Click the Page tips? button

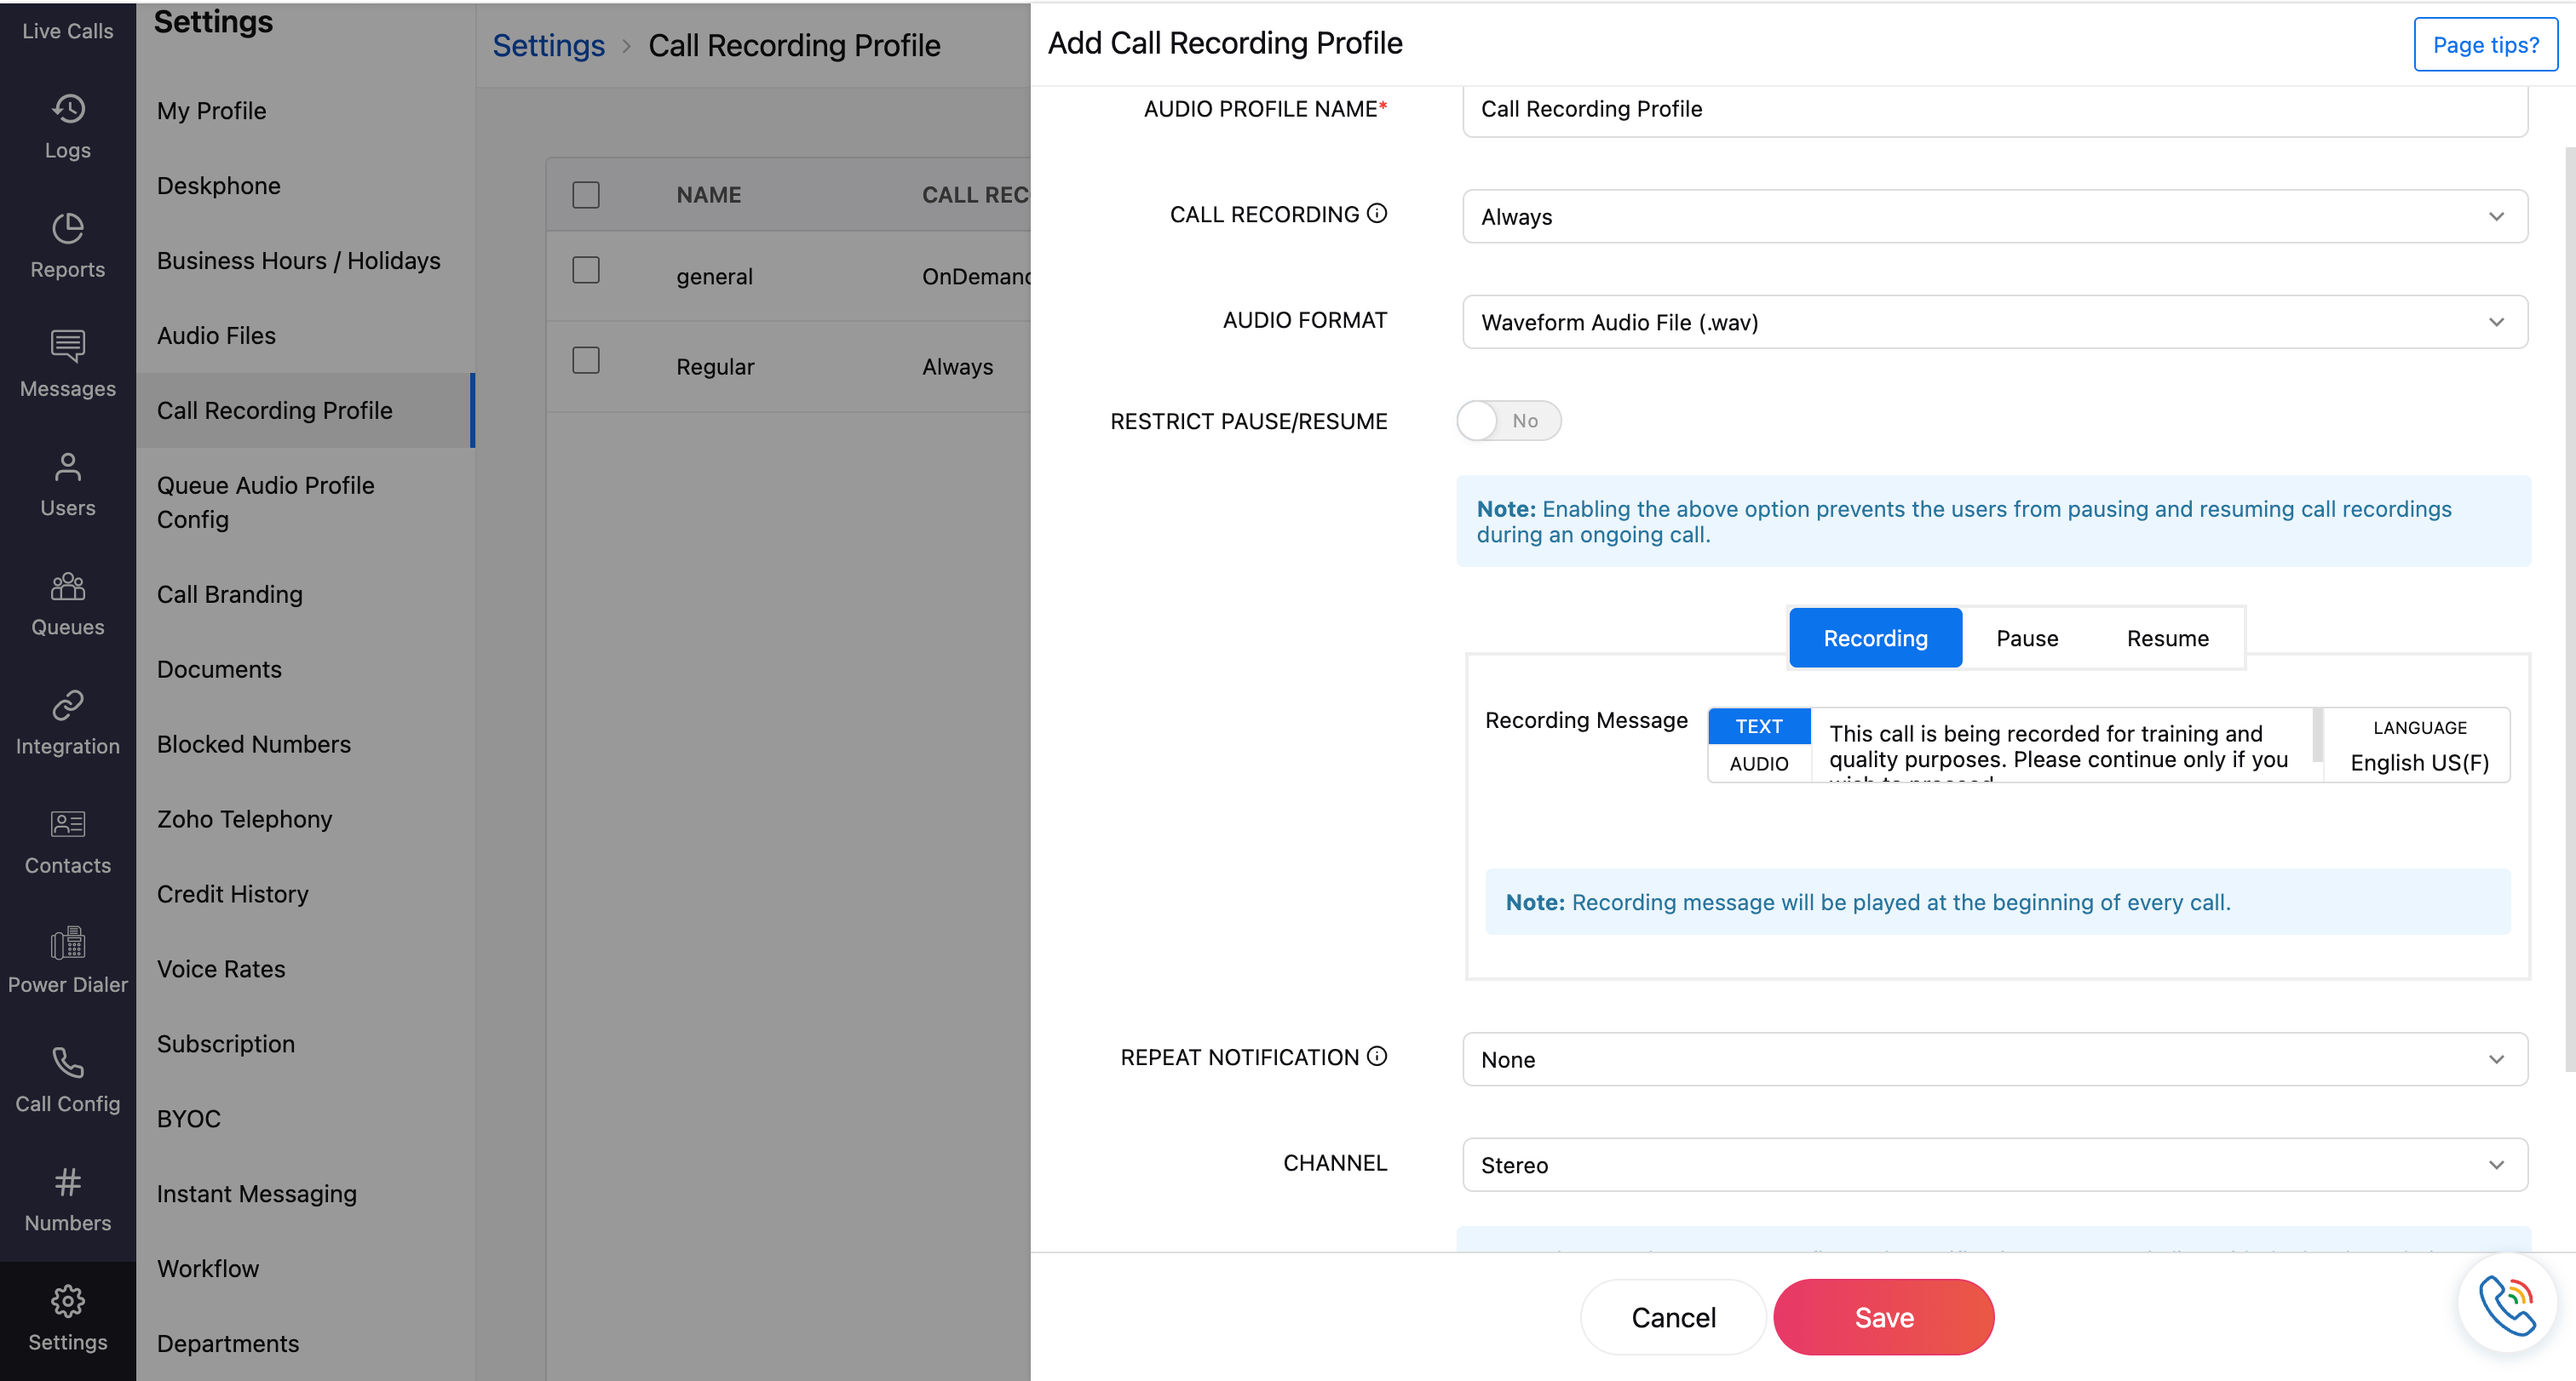pyautogui.click(x=2485, y=45)
